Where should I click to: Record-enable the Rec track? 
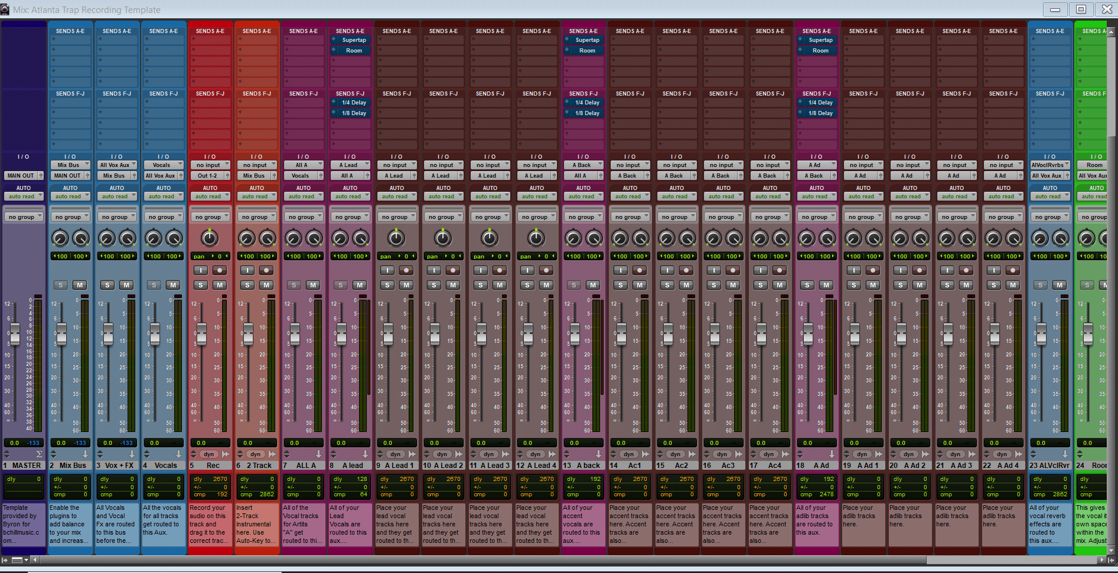pos(220,270)
